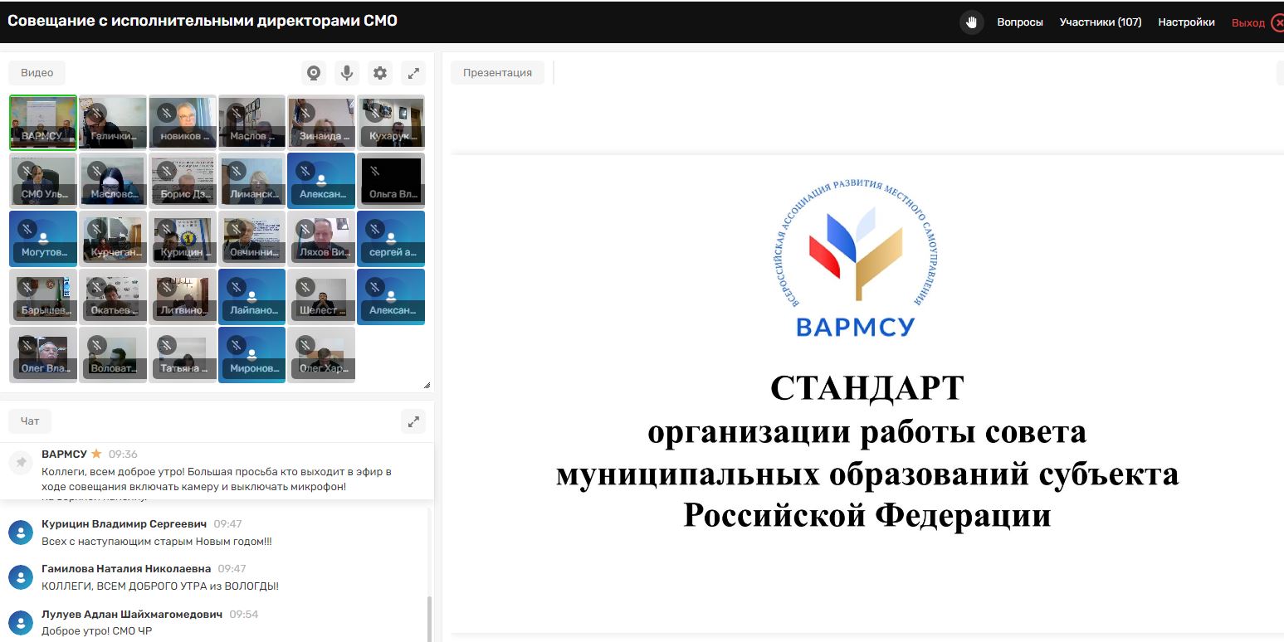The image size is (1284, 642).
Task: Click the gold star next to ВАРМСУ
Action: 96,454
